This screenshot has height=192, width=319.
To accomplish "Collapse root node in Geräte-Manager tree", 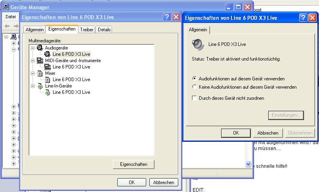I will tap(6, 37).
